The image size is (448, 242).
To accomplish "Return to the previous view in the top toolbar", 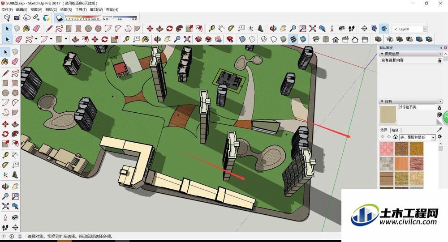I will (x=322, y=29).
